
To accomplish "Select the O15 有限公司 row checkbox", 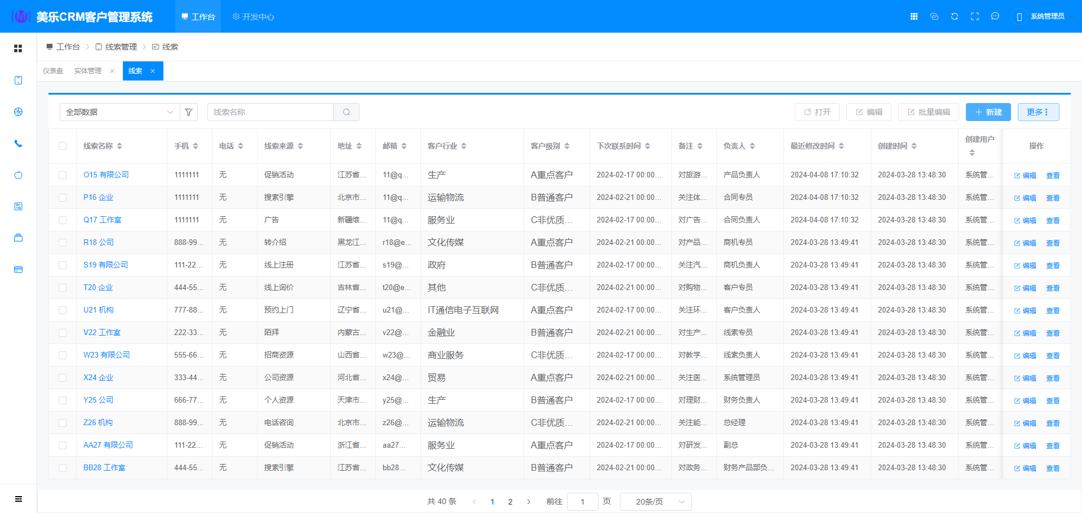I will (x=63, y=175).
